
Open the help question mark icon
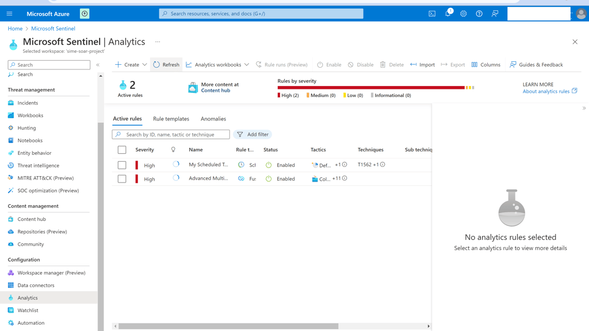[x=479, y=14]
